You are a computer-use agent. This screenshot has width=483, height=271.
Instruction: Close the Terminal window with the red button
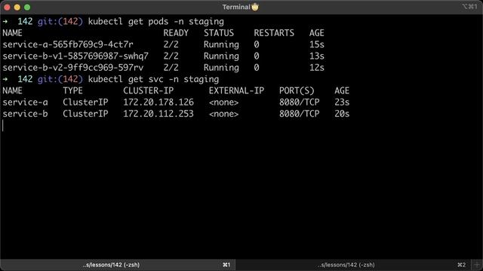click(8, 7)
